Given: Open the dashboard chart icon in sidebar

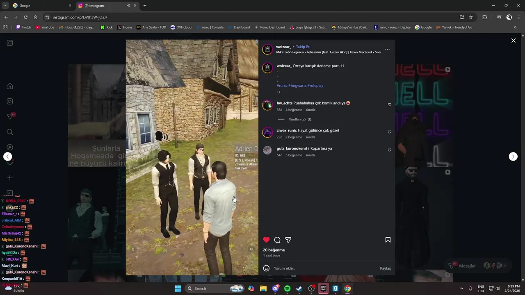Looking at the screenshot, I should coord(10,193).
